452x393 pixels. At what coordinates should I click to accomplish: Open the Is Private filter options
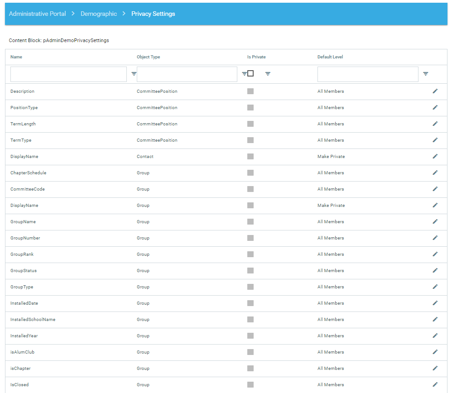coord(268,74)
